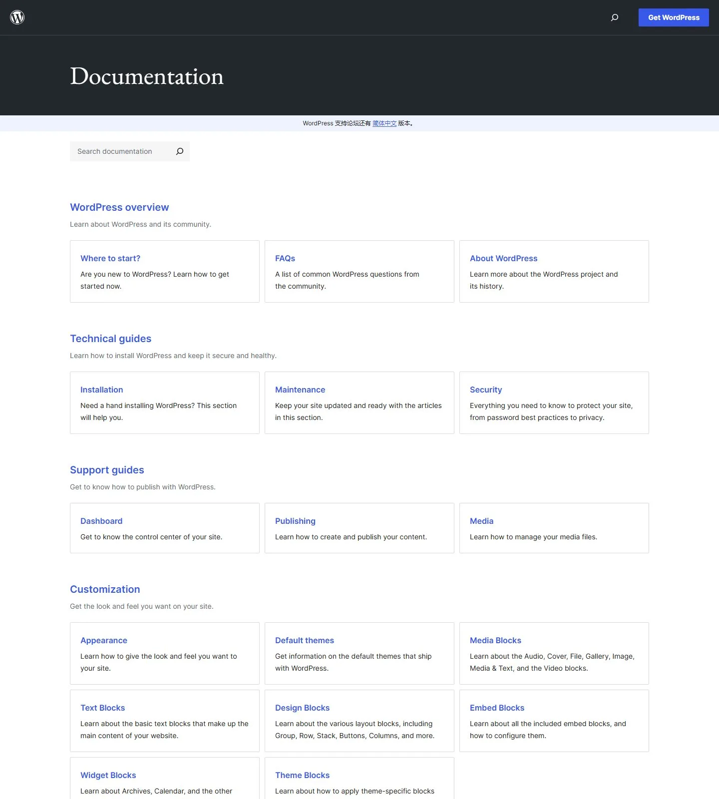Click the WordPress logo icon
This screenshot has width=719, height=799.
coord(17,17)
